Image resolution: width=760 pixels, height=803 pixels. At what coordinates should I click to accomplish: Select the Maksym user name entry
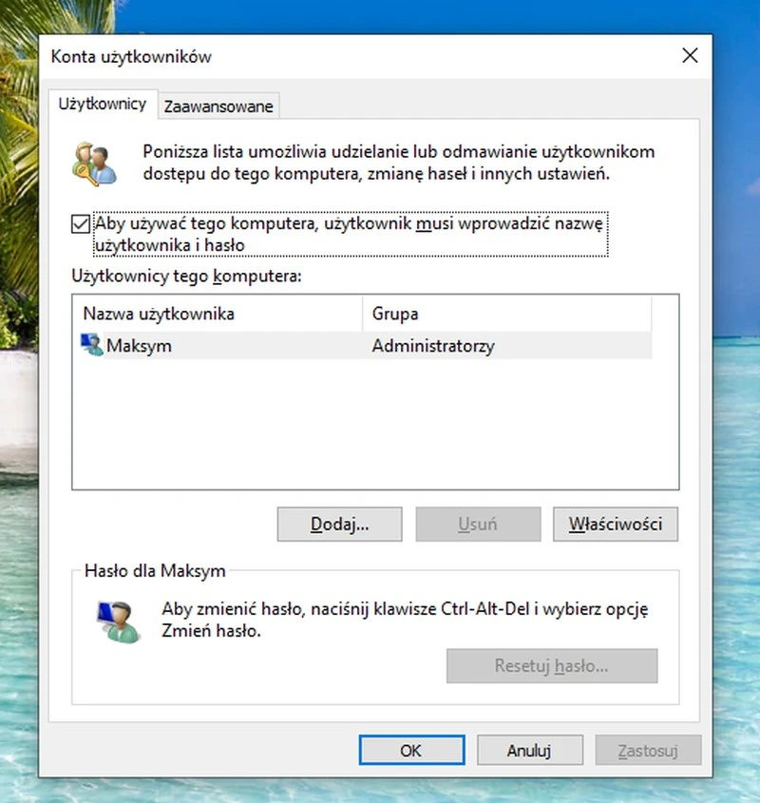point(139,346)
